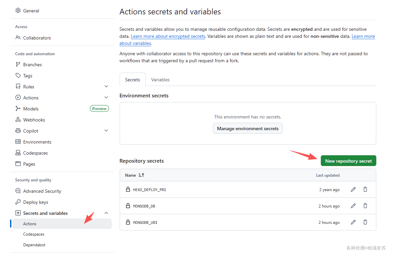Open Manage environment secrets

click(x=248, y=128)
